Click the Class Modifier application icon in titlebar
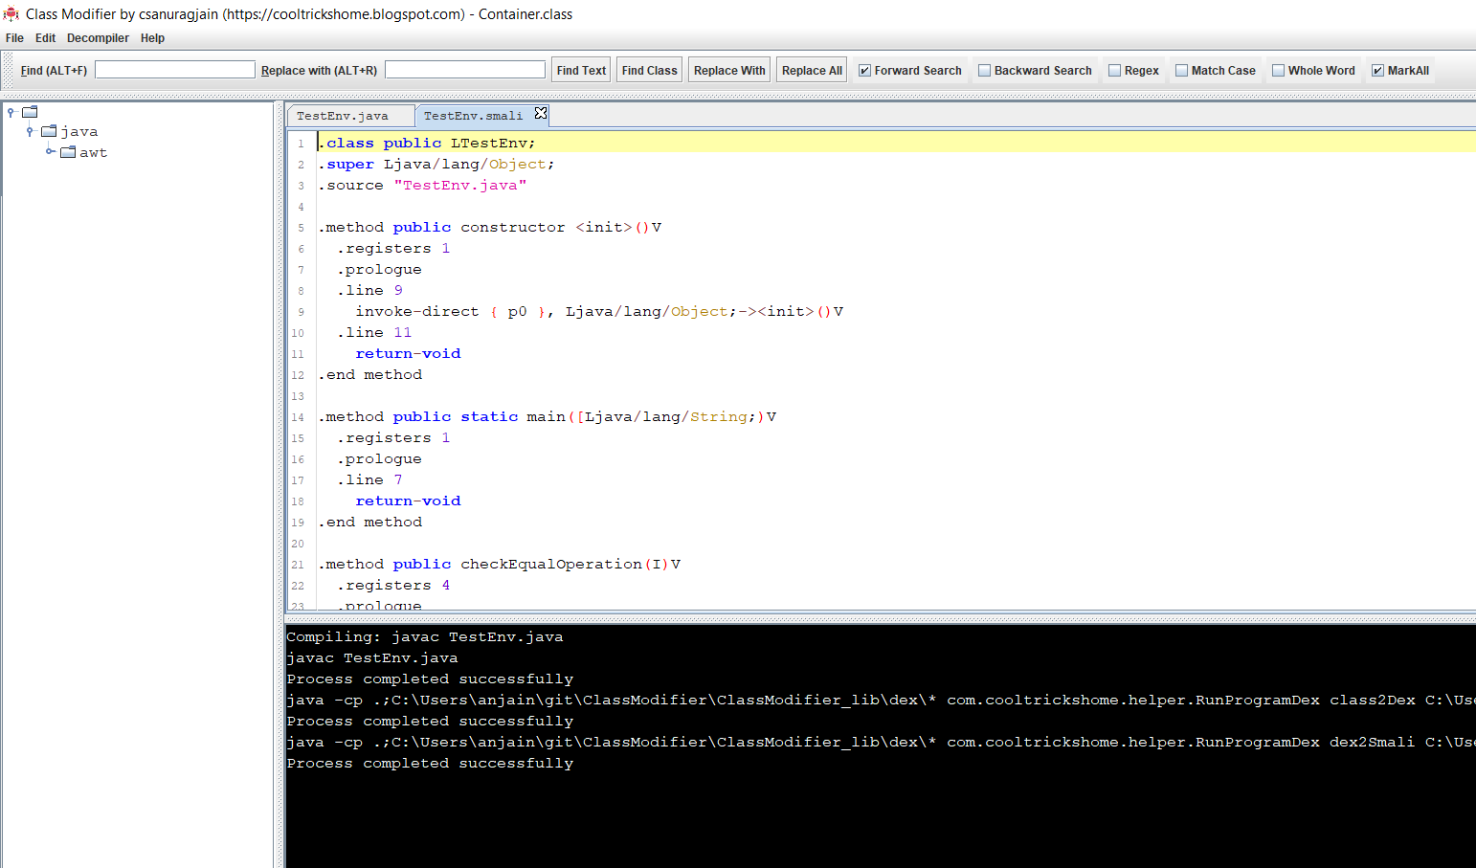Viewport: 1476px width, 868px height. tap(11, 13)
